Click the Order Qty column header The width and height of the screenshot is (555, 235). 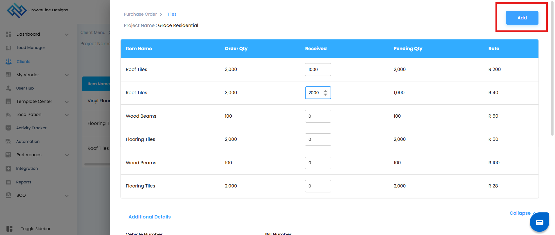[x=236, y=49]
